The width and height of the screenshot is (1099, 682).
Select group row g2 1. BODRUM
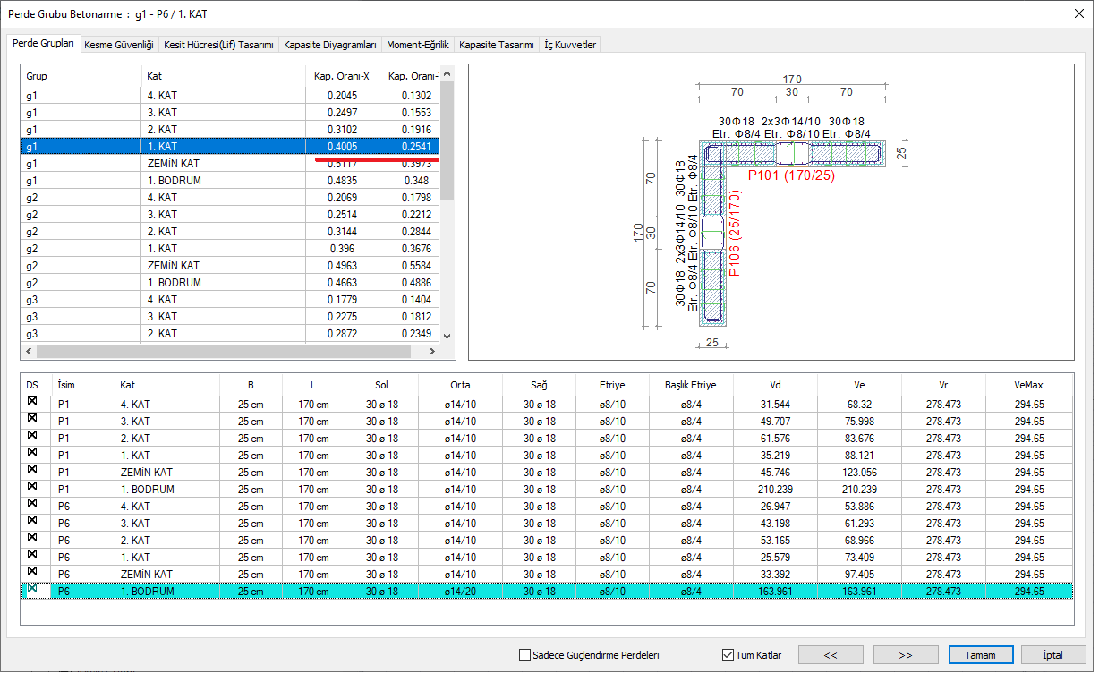click(231, 282)
